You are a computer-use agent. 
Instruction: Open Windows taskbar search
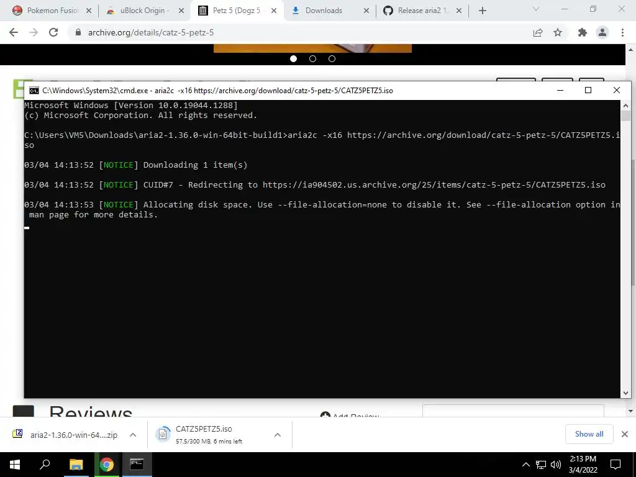[x=45, y=465]
